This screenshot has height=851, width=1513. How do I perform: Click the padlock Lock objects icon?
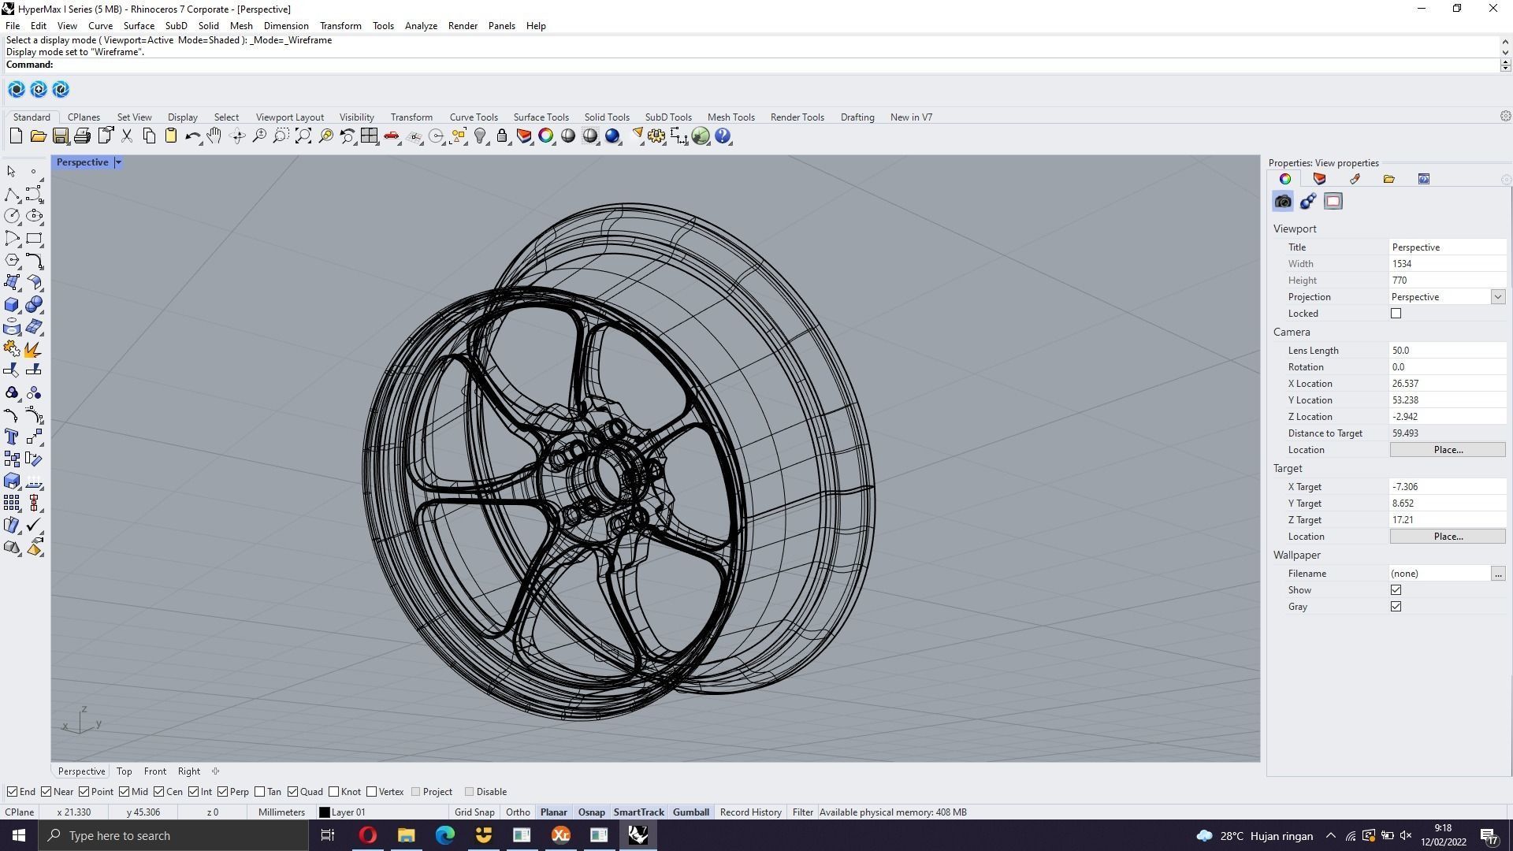tap(502, 136)
